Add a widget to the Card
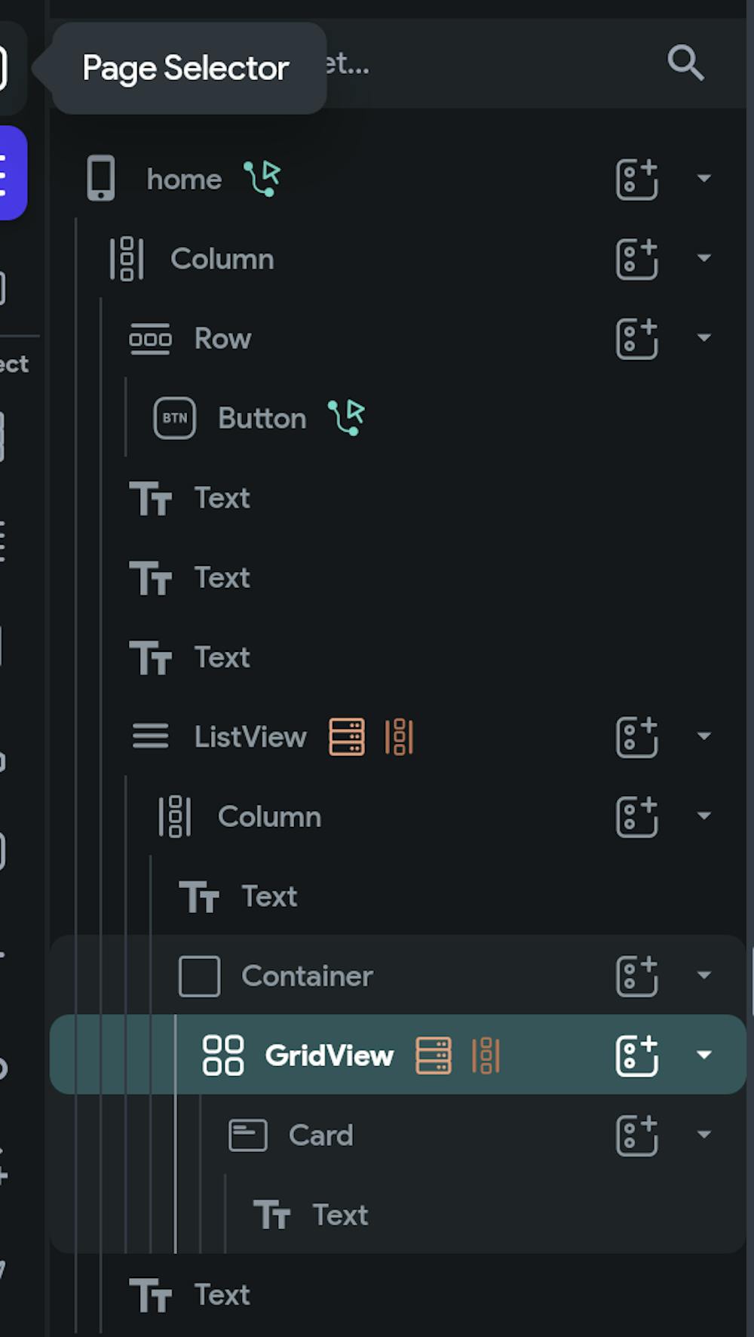Screen dimensions: 754x1337 (637, 1135)
